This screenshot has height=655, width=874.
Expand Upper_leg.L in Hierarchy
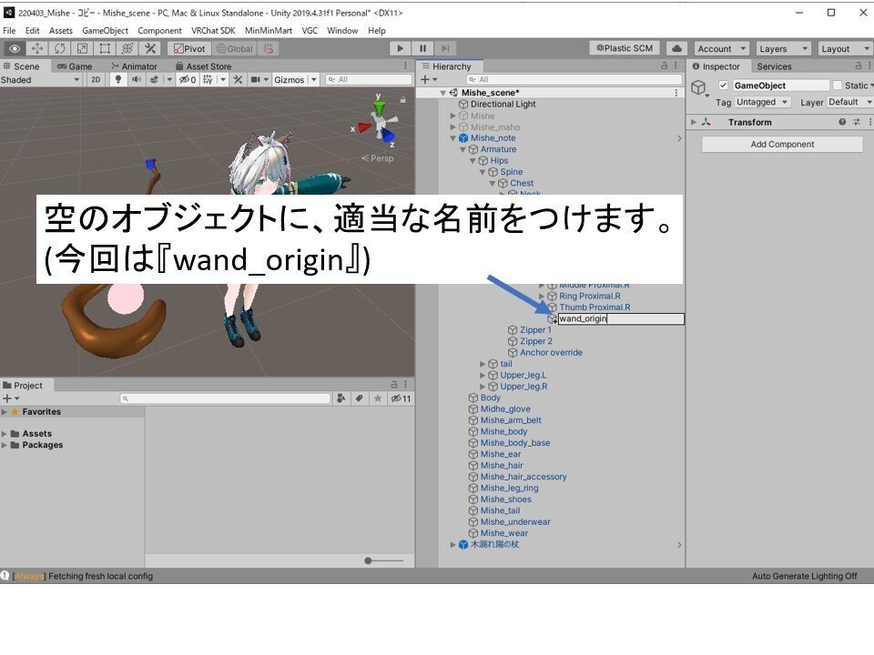483,375
